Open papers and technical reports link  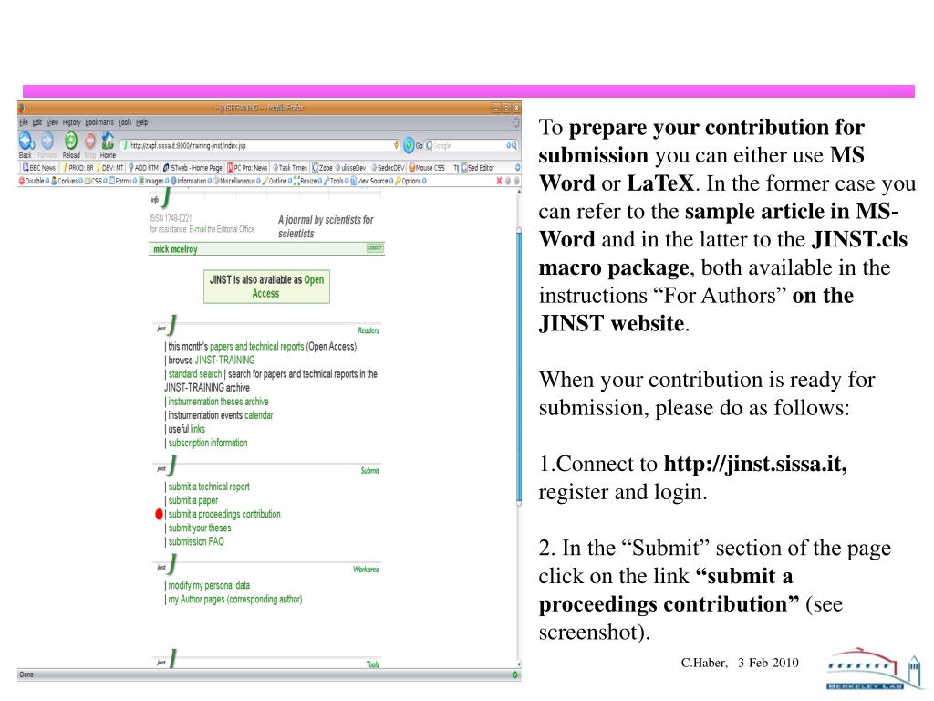click(x=256, y=346)
